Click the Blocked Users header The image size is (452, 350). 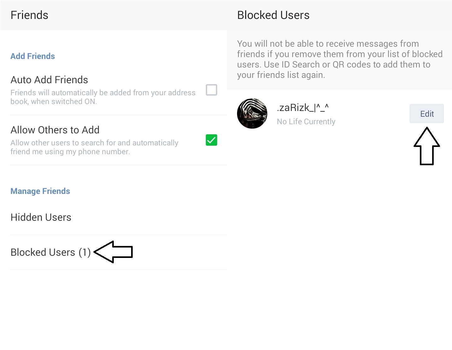click(x=273, y=15)
